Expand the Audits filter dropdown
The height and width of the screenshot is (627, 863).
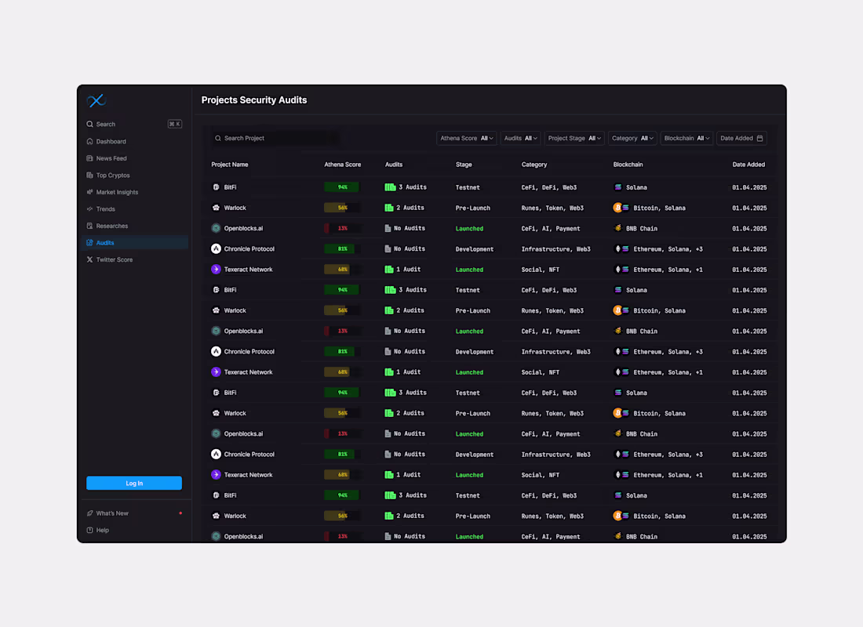[519, 138]
